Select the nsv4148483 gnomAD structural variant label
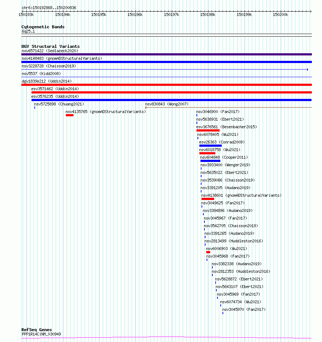This screenshot has height=342, width=322. click(62, 58)
